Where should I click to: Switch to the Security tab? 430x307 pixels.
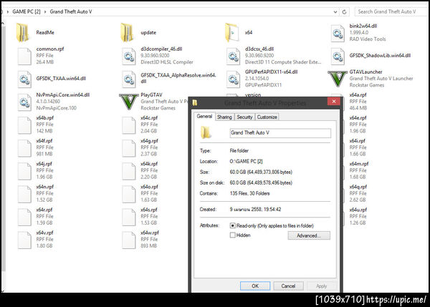(x=244, y=117)
